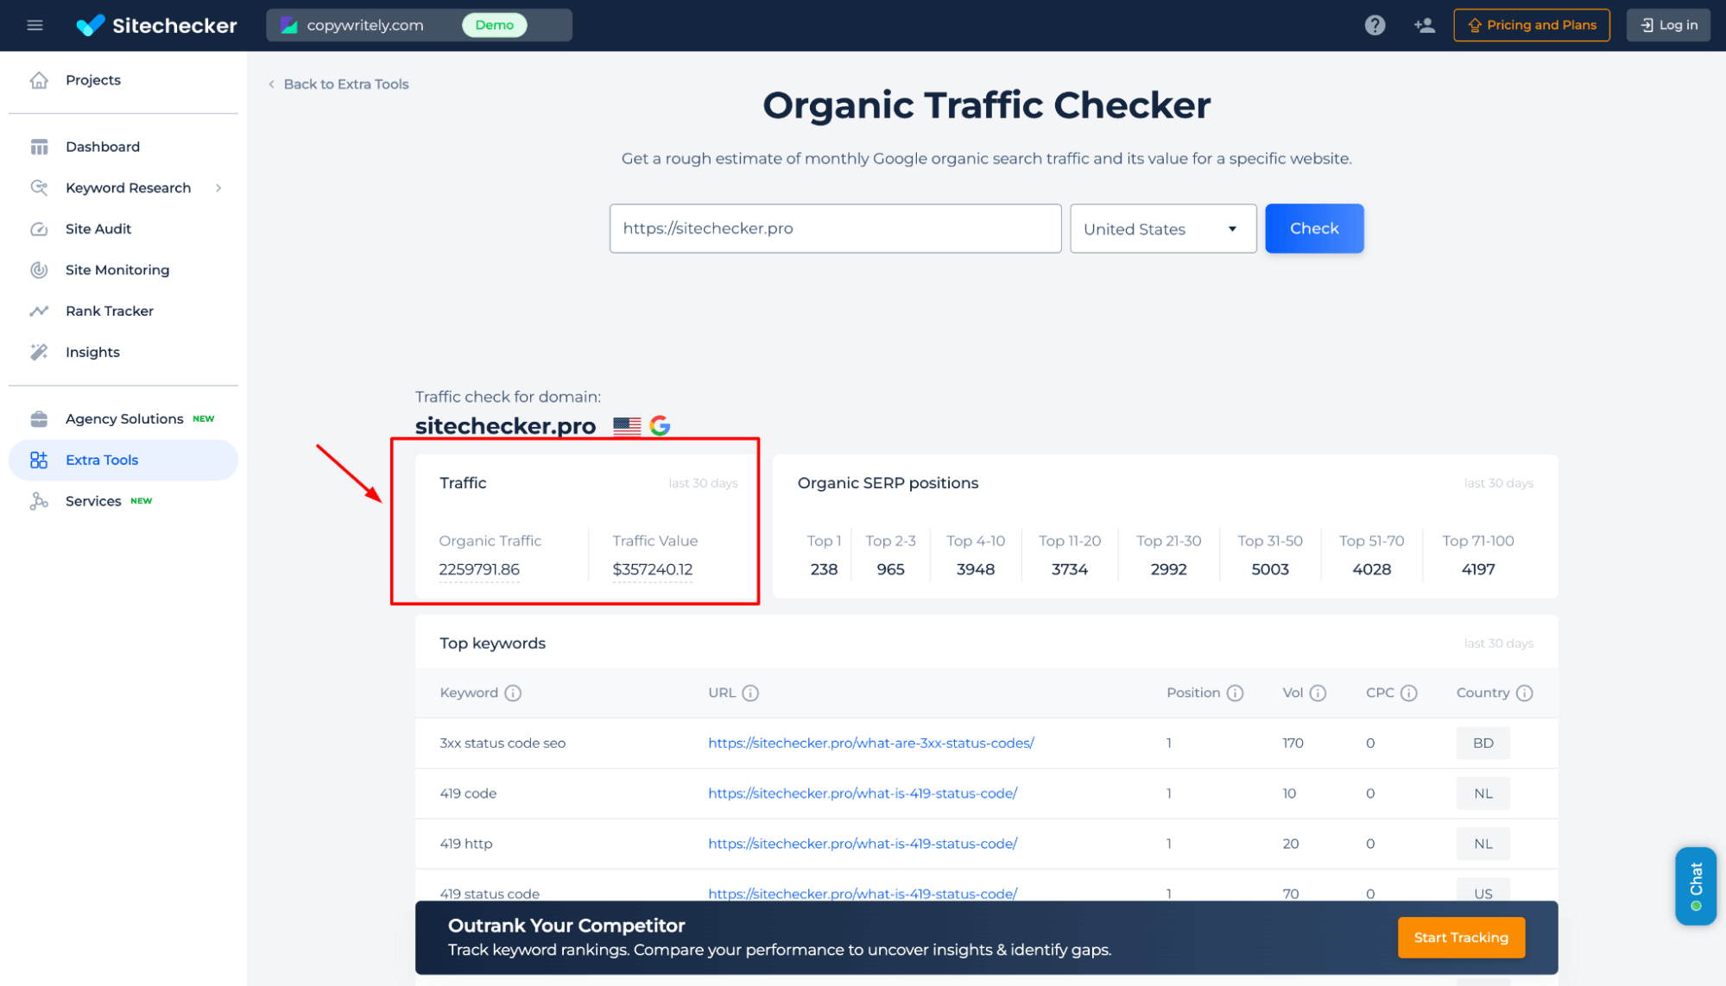
Task: Click the Check button
Action: pyautogui.click(x=1313, y=228)
